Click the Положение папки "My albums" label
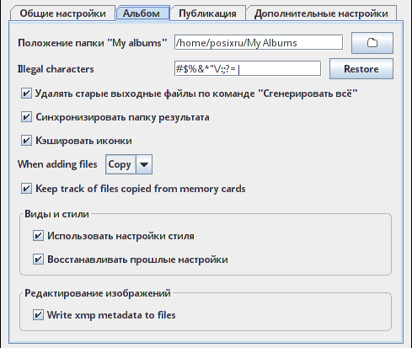The image size is (412, 348). tap(93, 43)
